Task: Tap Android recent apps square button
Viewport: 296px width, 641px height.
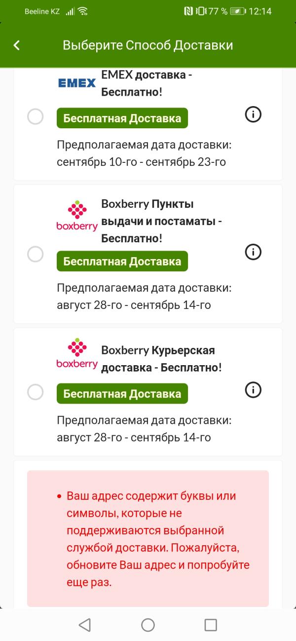Action: pos(211,625)
